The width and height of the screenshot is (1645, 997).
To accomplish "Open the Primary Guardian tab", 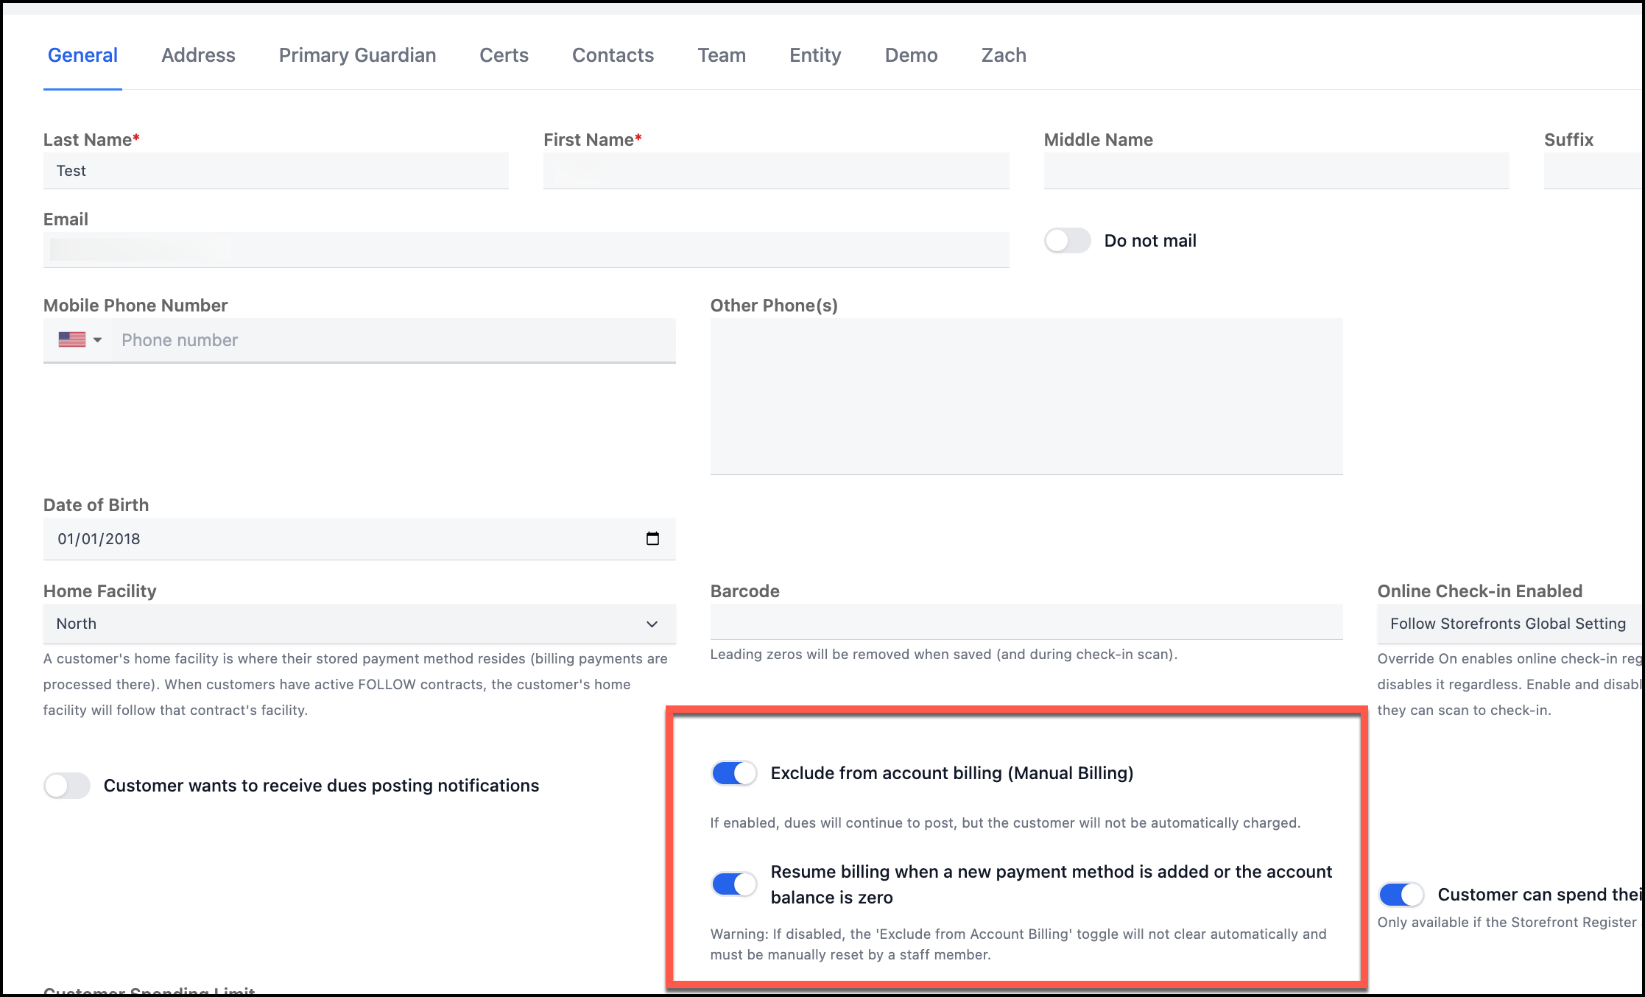I will [x=357, y=55].
